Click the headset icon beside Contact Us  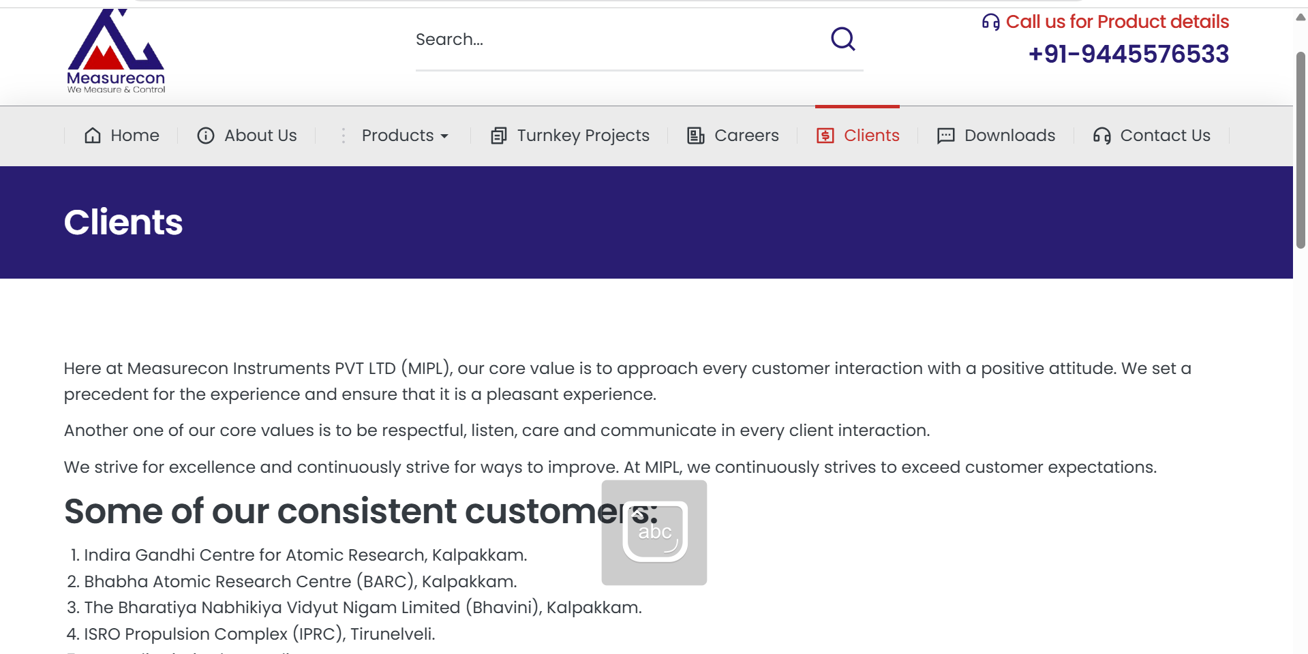(1102, 136)
